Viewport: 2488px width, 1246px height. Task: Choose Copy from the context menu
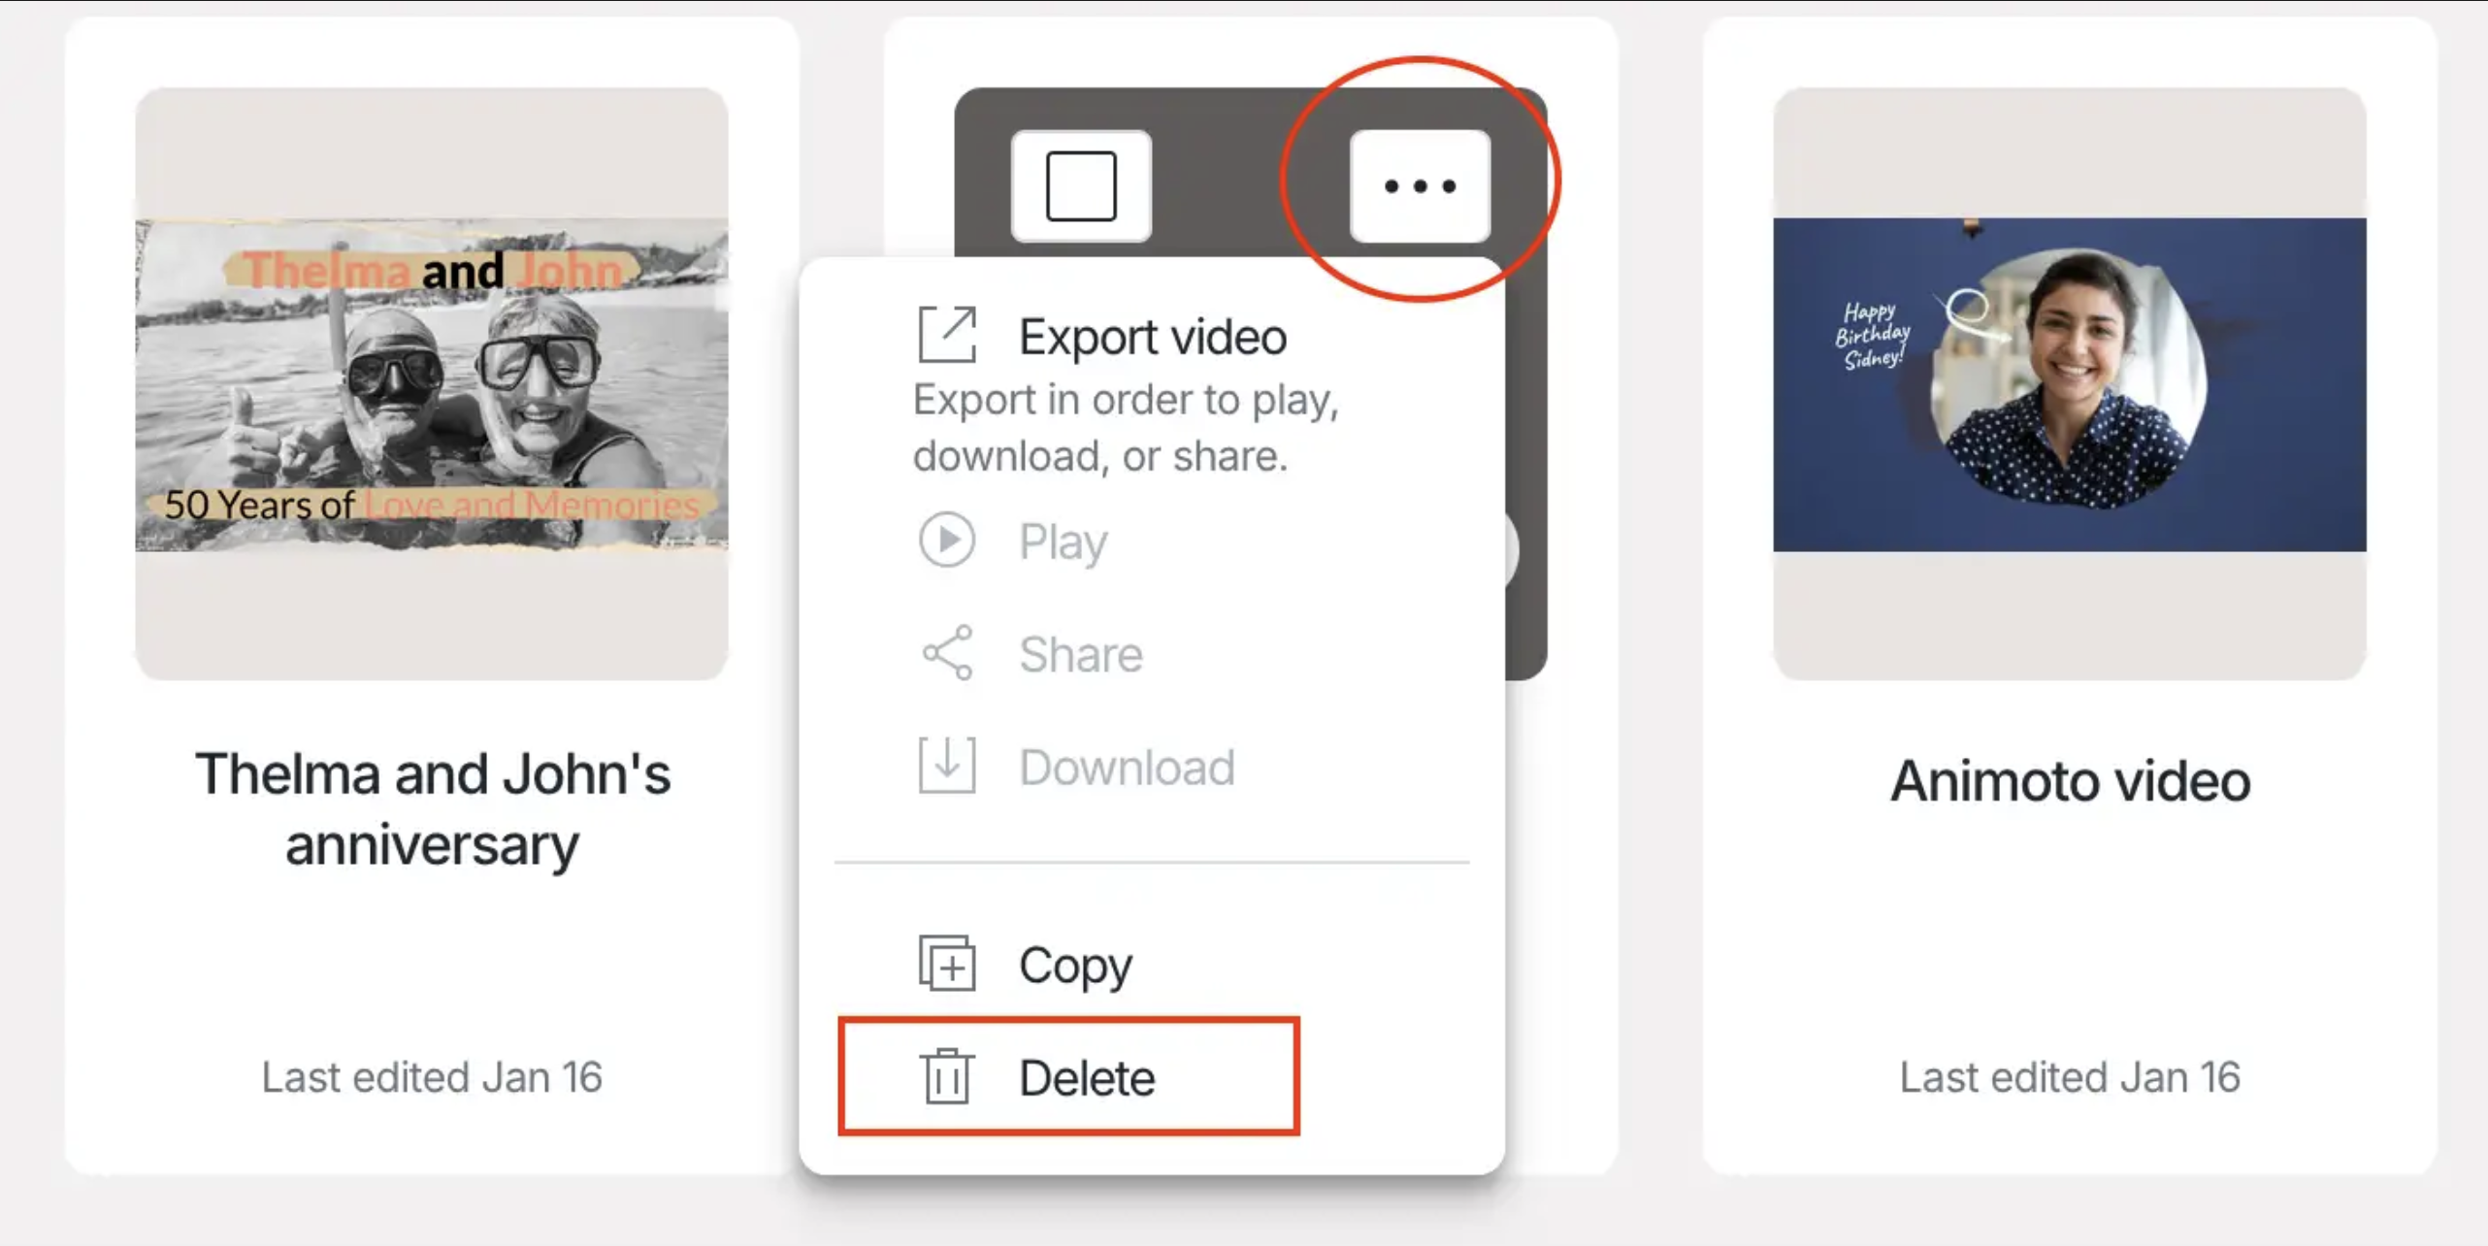pyautogui.click(x=1075, y=966)
